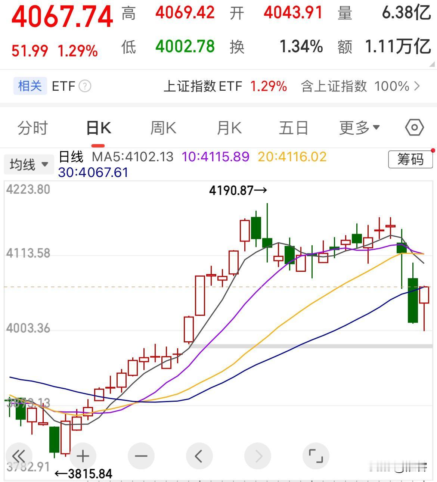This screenshot has width=437, height=482.
Task: Zoom out using the minus icon
Action: 141,456
